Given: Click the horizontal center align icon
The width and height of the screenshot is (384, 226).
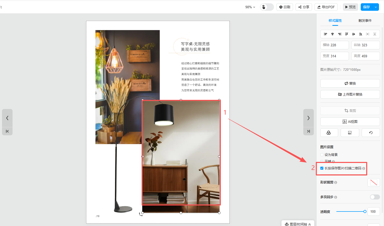Looking at the screenshot, I should 332,34.
